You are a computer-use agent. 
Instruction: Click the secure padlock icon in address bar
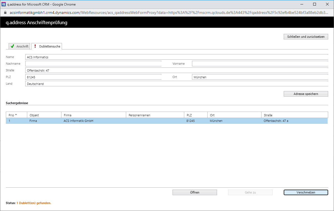coord(5,12)
